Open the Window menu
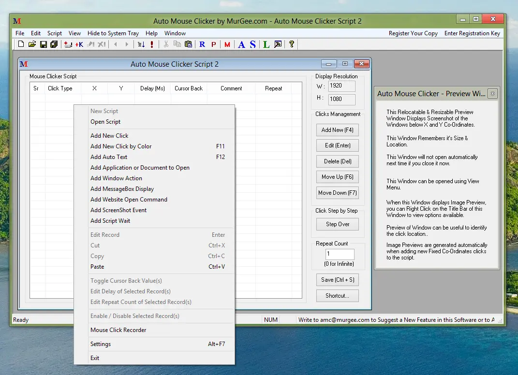 click(175, 33)
